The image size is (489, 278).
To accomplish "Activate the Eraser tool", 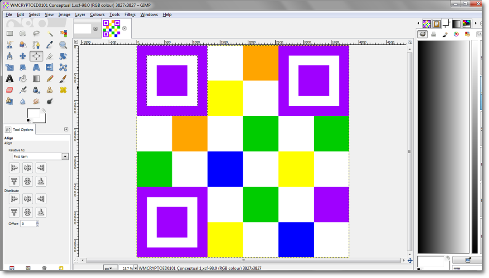I will (x=10, y=90).
